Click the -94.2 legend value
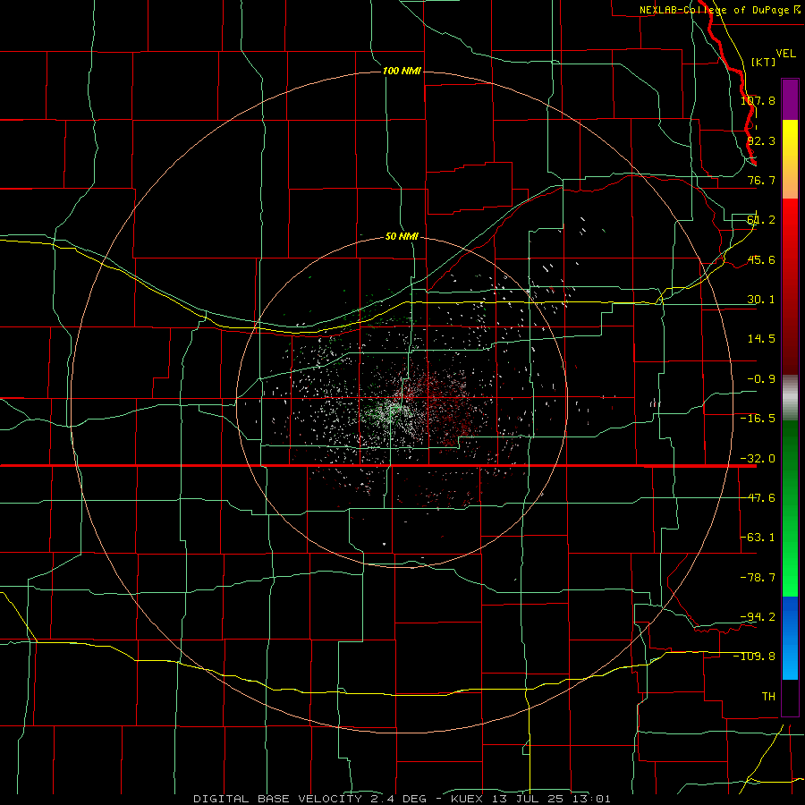This screenshot has height=805, width=805. (x=758, y=616)
